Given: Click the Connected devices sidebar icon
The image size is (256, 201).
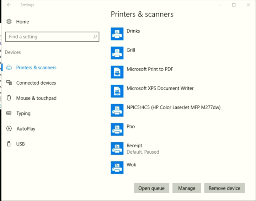Looking at the screenshot, I should [x=9, y=83].
